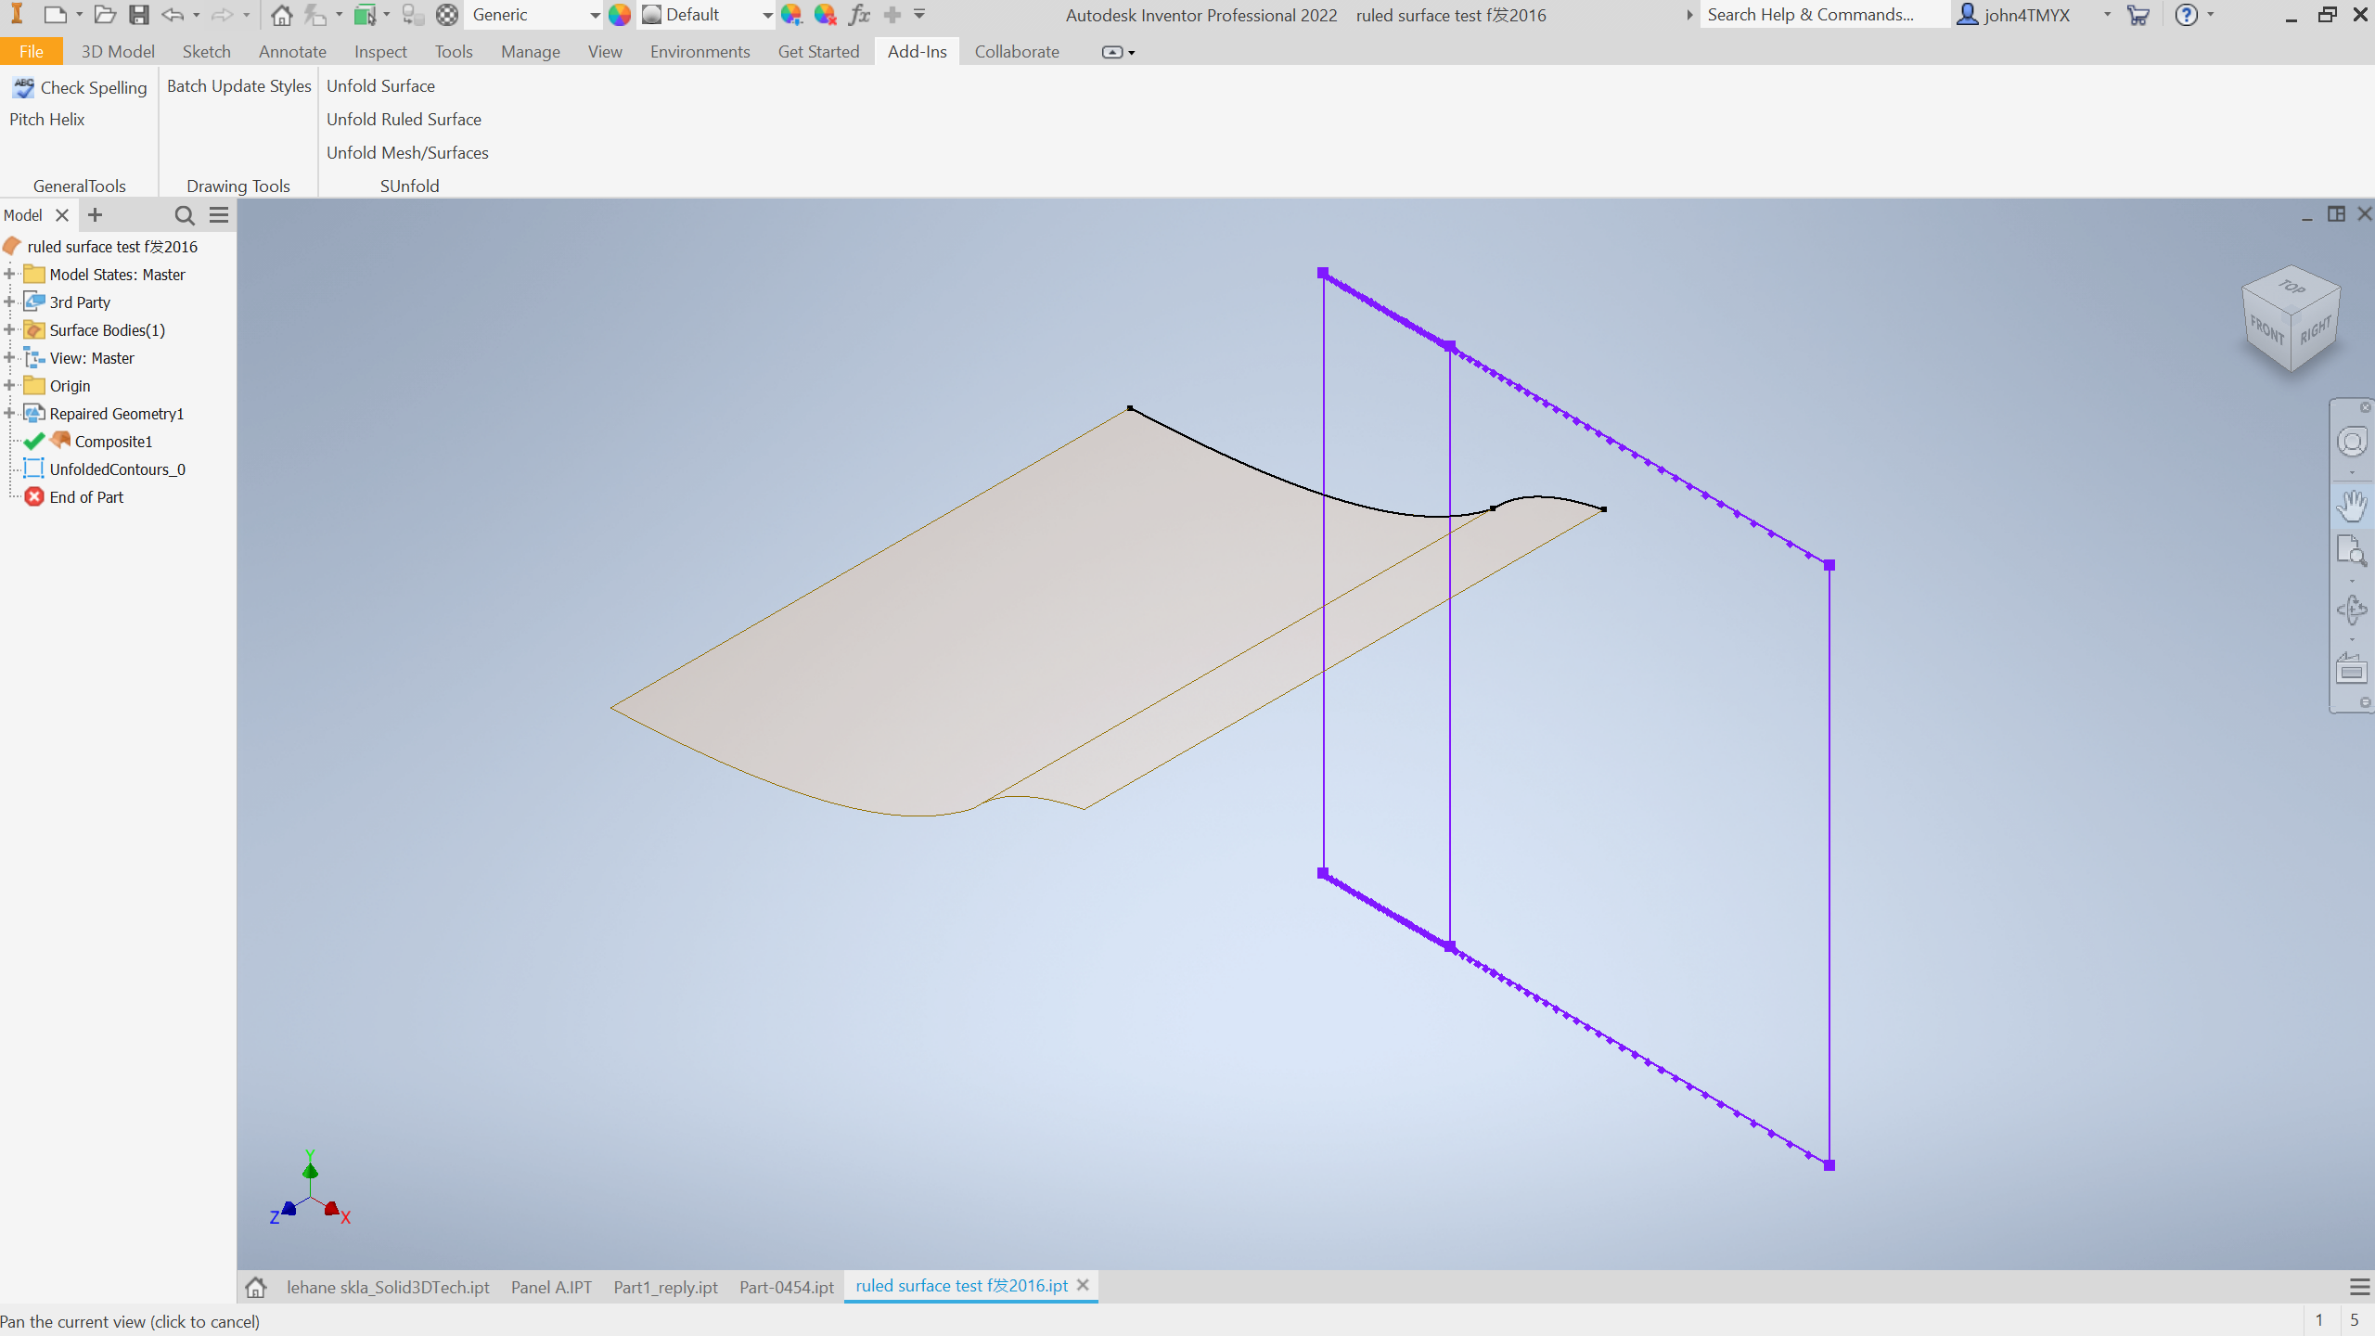The width and height of the screenshot is (2375, 1336).
Task: Click the Check Spelling button
Action: (x=80, y=87)
